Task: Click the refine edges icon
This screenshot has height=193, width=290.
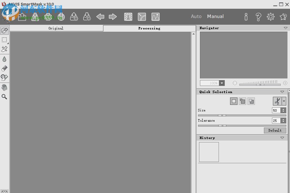Action: point(142,17)
